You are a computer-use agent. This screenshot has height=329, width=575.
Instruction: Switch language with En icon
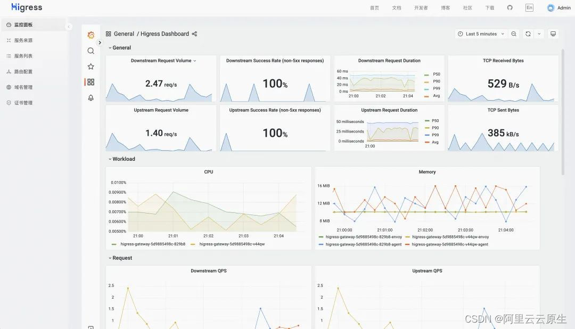[529, 7]
